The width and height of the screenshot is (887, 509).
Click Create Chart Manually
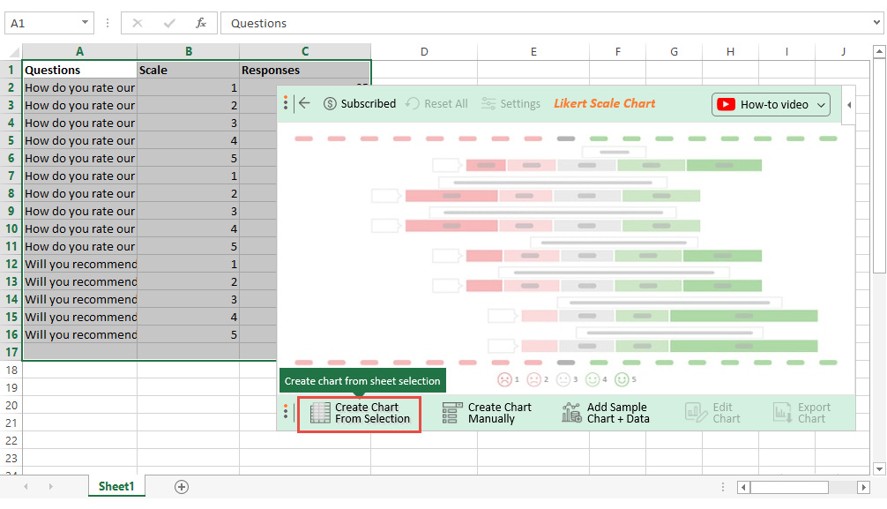pos(487,414)
